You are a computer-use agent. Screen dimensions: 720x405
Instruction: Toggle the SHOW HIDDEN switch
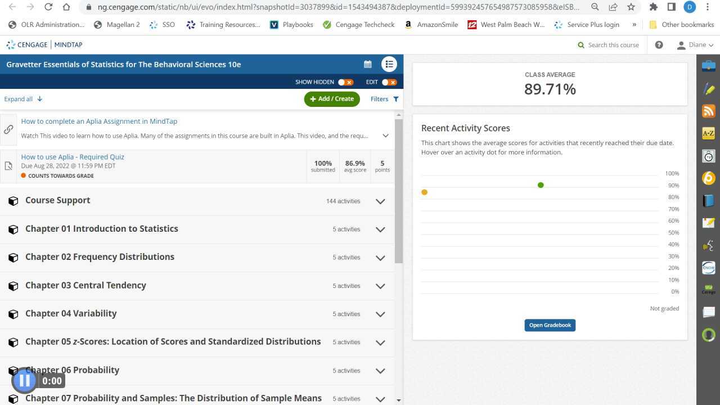click(x=346, y=82)
